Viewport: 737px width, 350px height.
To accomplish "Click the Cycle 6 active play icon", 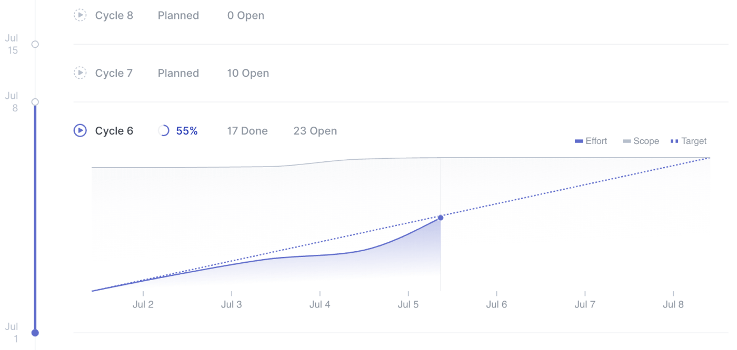I will click(80, 131).
